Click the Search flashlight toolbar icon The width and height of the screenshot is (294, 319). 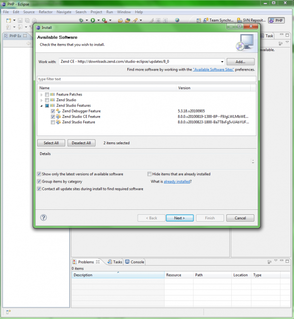pos(135,20)
